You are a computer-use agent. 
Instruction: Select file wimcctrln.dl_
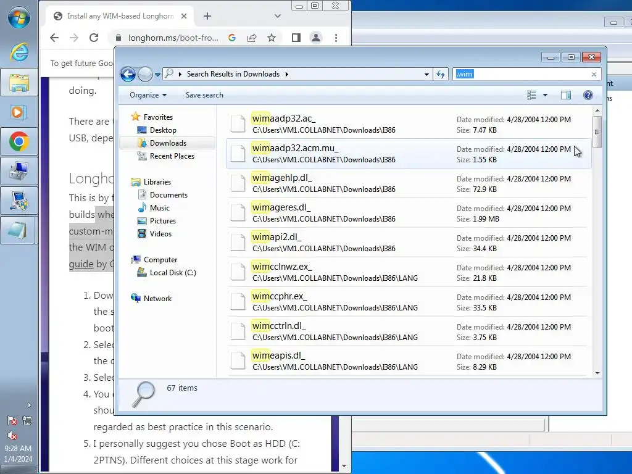(x=409, y=331)
